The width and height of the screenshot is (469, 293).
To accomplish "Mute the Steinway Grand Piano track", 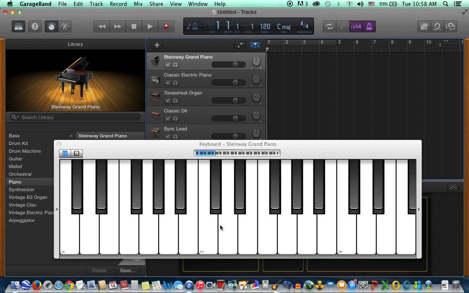I will 168,65.
